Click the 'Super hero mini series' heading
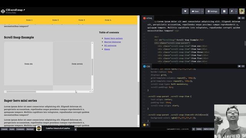 (x=20, y=100)
